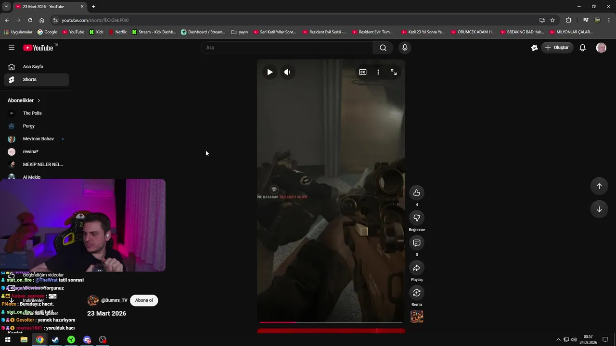Go to the YouTube logo home link
Viewport: 616px width, 346px height.
point(38,48)
